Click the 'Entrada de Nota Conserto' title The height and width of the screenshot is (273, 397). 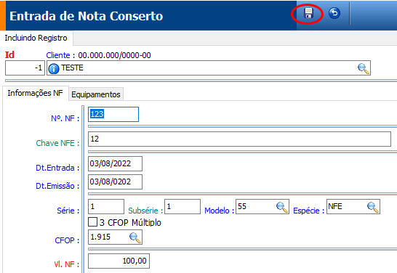click(x=87, y=16)
